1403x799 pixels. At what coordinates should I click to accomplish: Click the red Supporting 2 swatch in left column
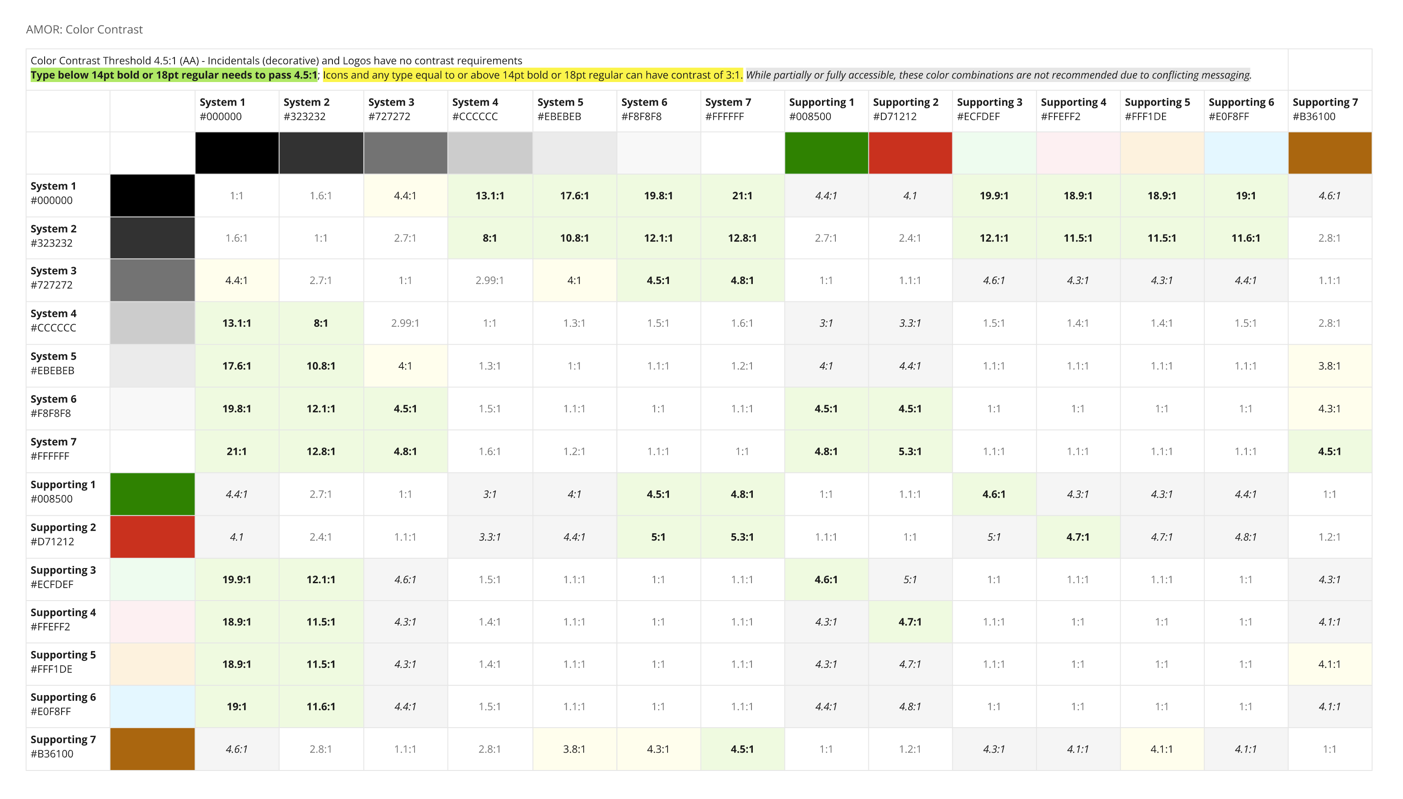[x=153, y=537]
